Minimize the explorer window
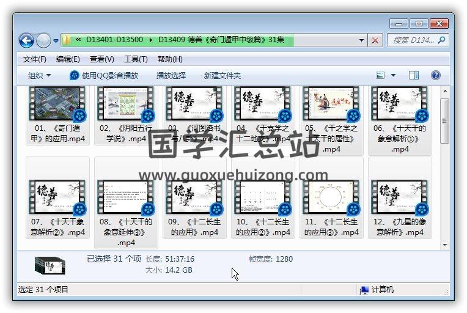 399,24
